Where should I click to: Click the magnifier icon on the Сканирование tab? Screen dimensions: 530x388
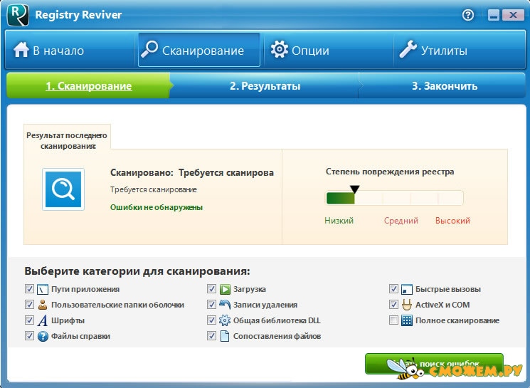coord(149,49)
